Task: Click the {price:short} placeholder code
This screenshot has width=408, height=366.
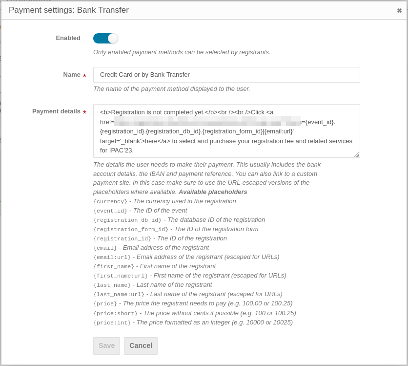Action: click(x=116, y=313)
